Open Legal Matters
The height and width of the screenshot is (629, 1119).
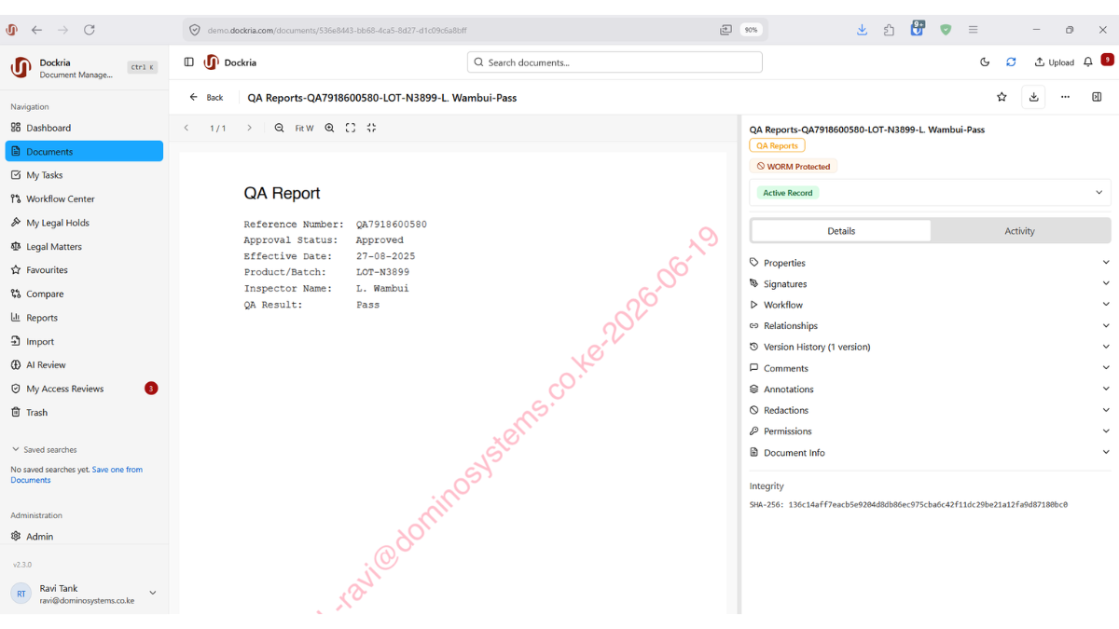pyautogui.click(x=84, y=246)
